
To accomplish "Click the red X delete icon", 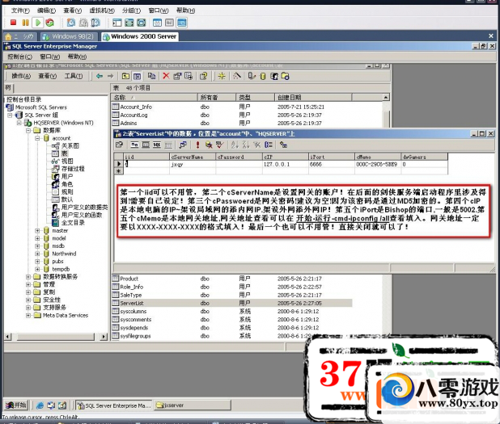I will (166, 76).
